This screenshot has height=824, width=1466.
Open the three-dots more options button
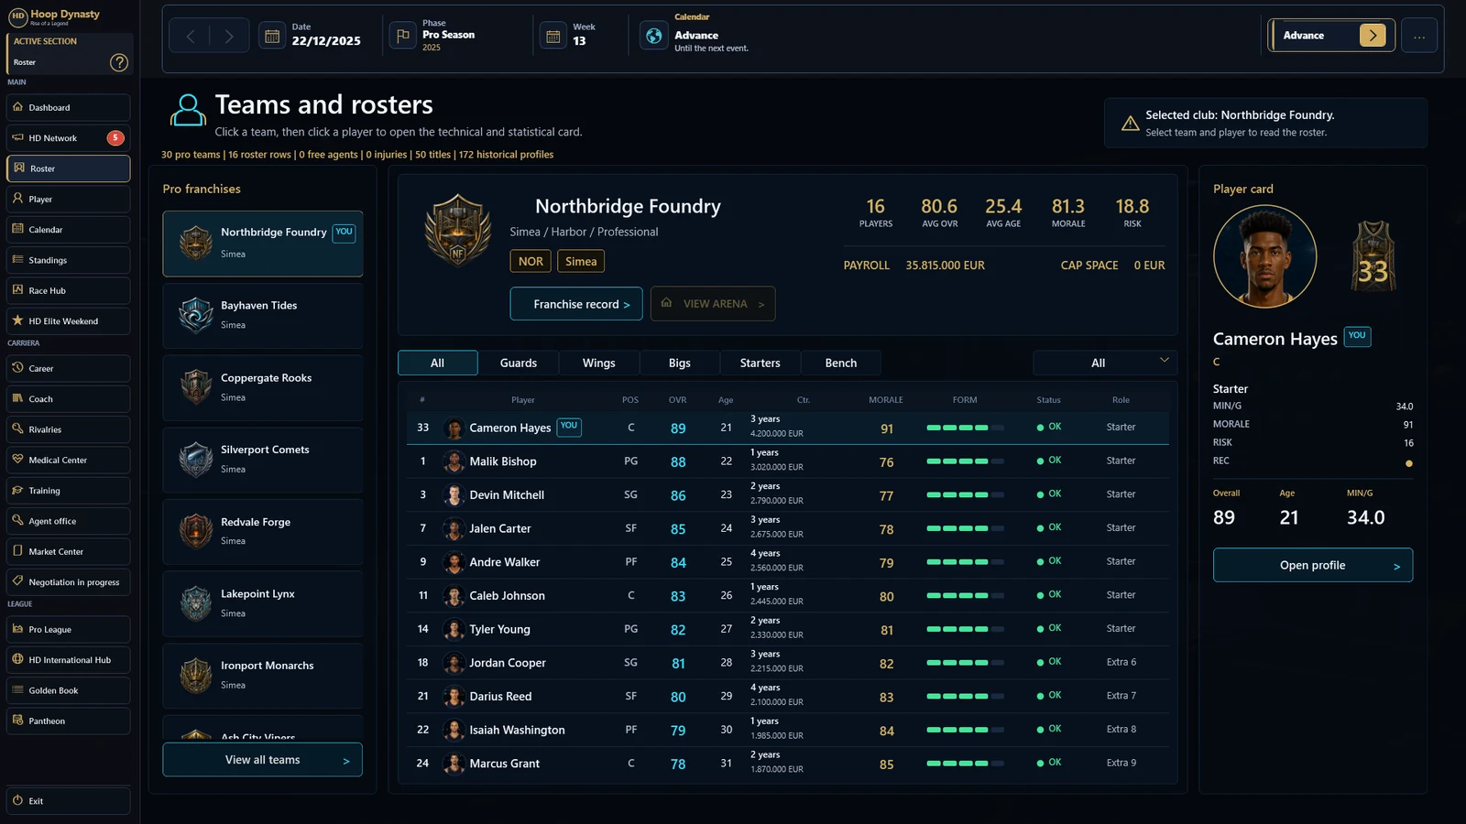[1419, 36]
